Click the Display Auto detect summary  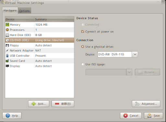(x=43, y=66)
